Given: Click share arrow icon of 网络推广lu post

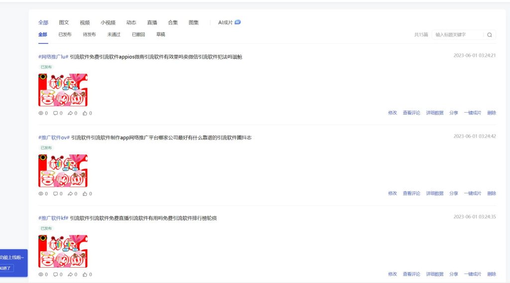Looking at the screenshot, I should coord(70,113).
